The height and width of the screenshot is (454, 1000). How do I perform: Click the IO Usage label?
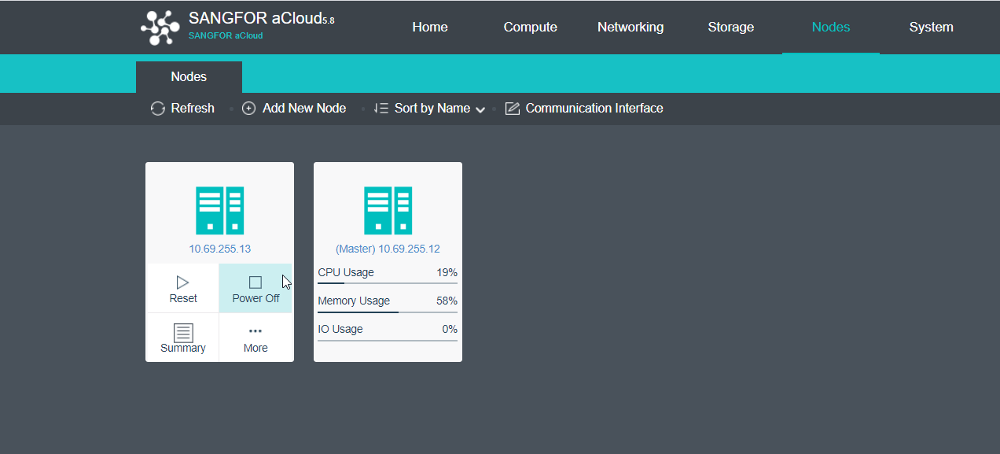(340, 329)
